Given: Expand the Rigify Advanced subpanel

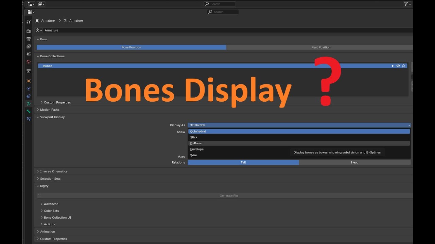Looking at the screenshot, I should click(x=42, y=204).
